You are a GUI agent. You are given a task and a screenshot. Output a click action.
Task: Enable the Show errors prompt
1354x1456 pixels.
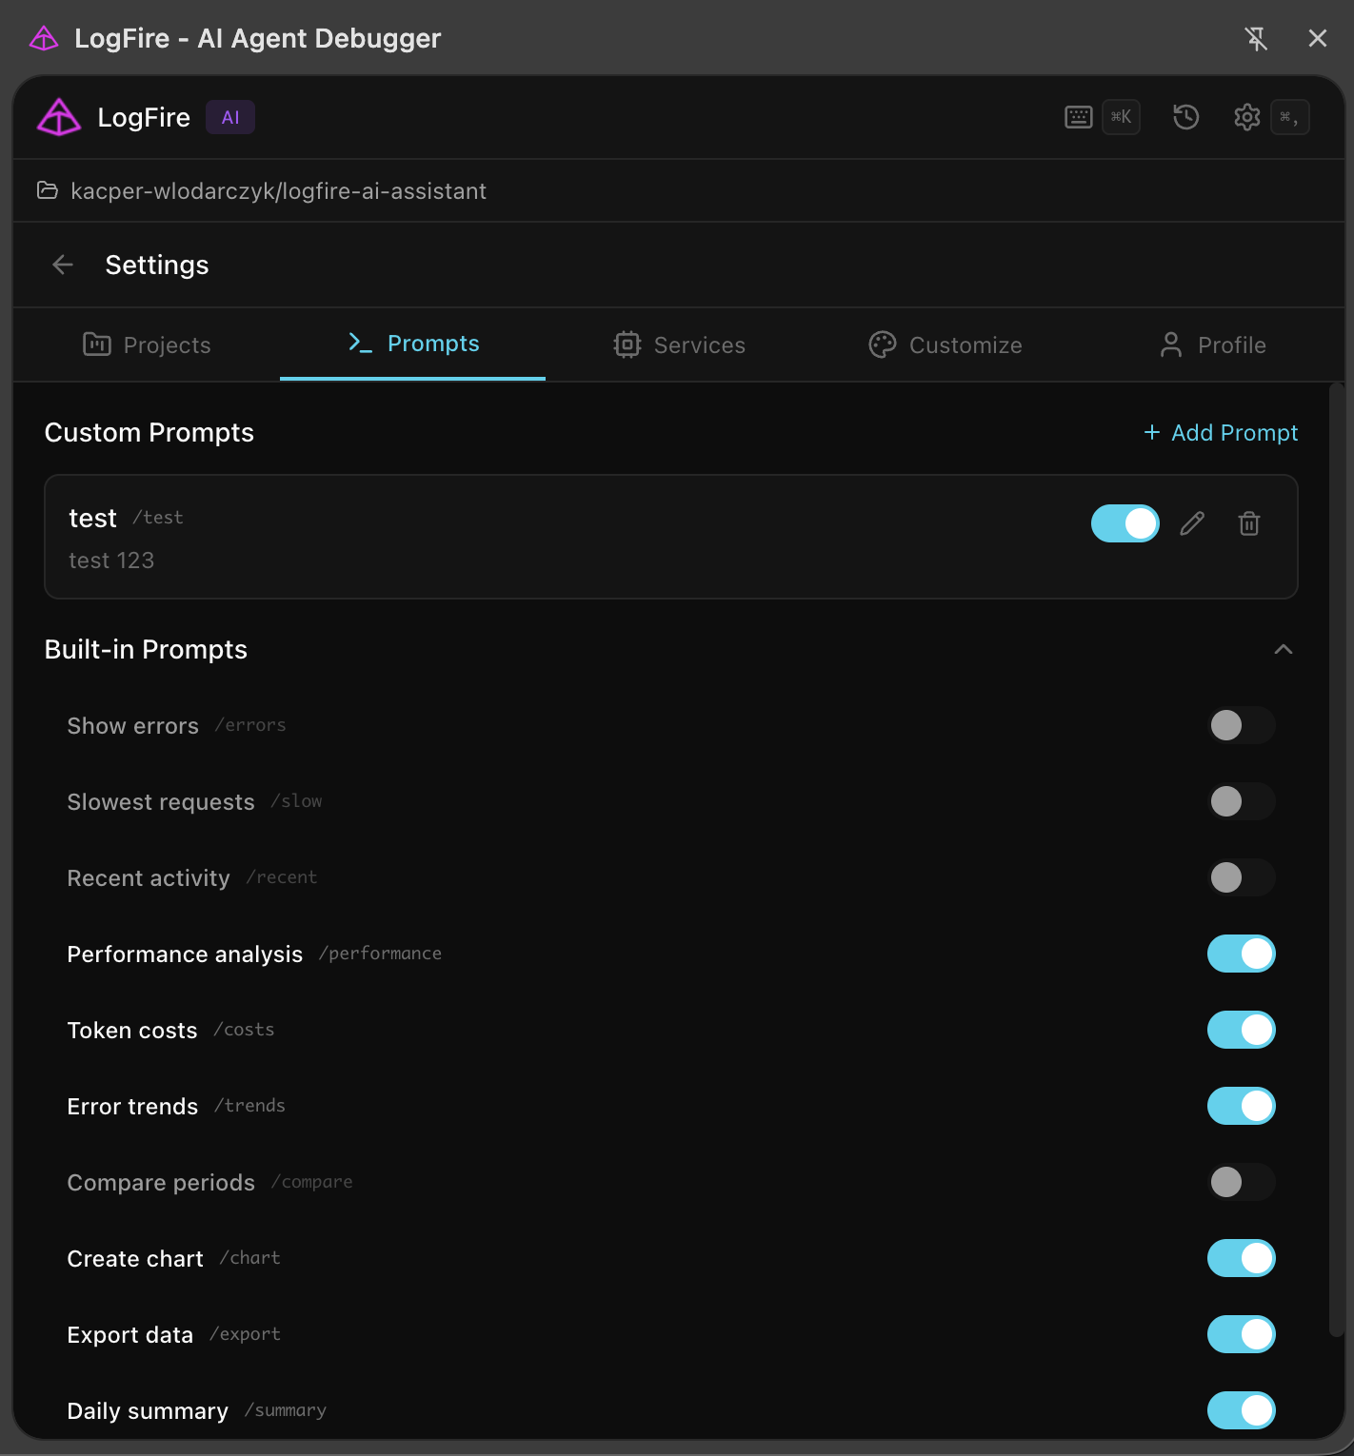[x=1241, y=725]
